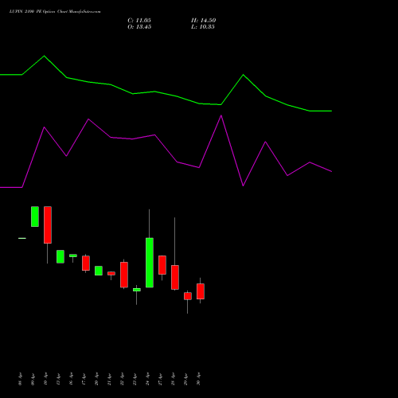Click the purple indicator line's highest peak
The image size is (398, 398).
click(221, 115)
